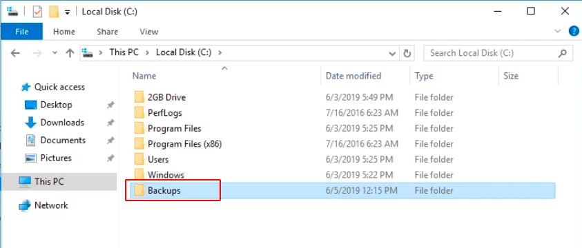582x248 pixels.
Task: Go back with the Back arrow
Action: pyautogui.click(x=15, y=53)
